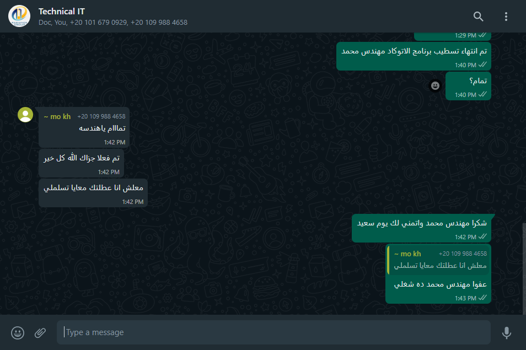Click double-check ticks on شكرا مهندس محمد message

click(x=482, y=236)
